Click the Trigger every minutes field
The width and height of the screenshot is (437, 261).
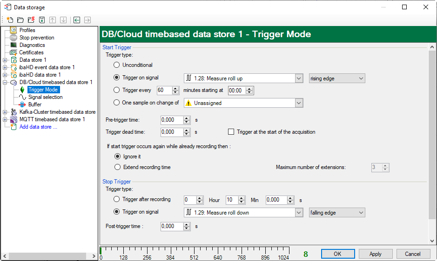(x=168, y=90)
